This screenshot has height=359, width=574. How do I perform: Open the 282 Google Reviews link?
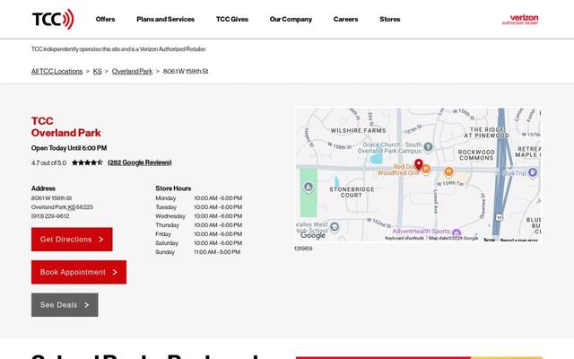140,162
